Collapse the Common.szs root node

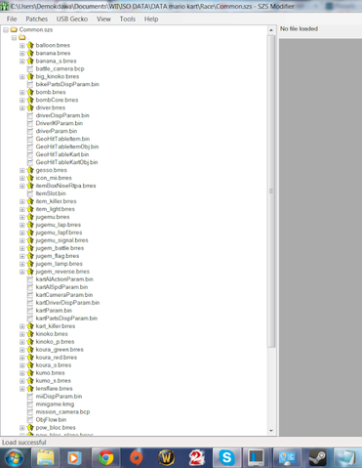click(6, 30)
